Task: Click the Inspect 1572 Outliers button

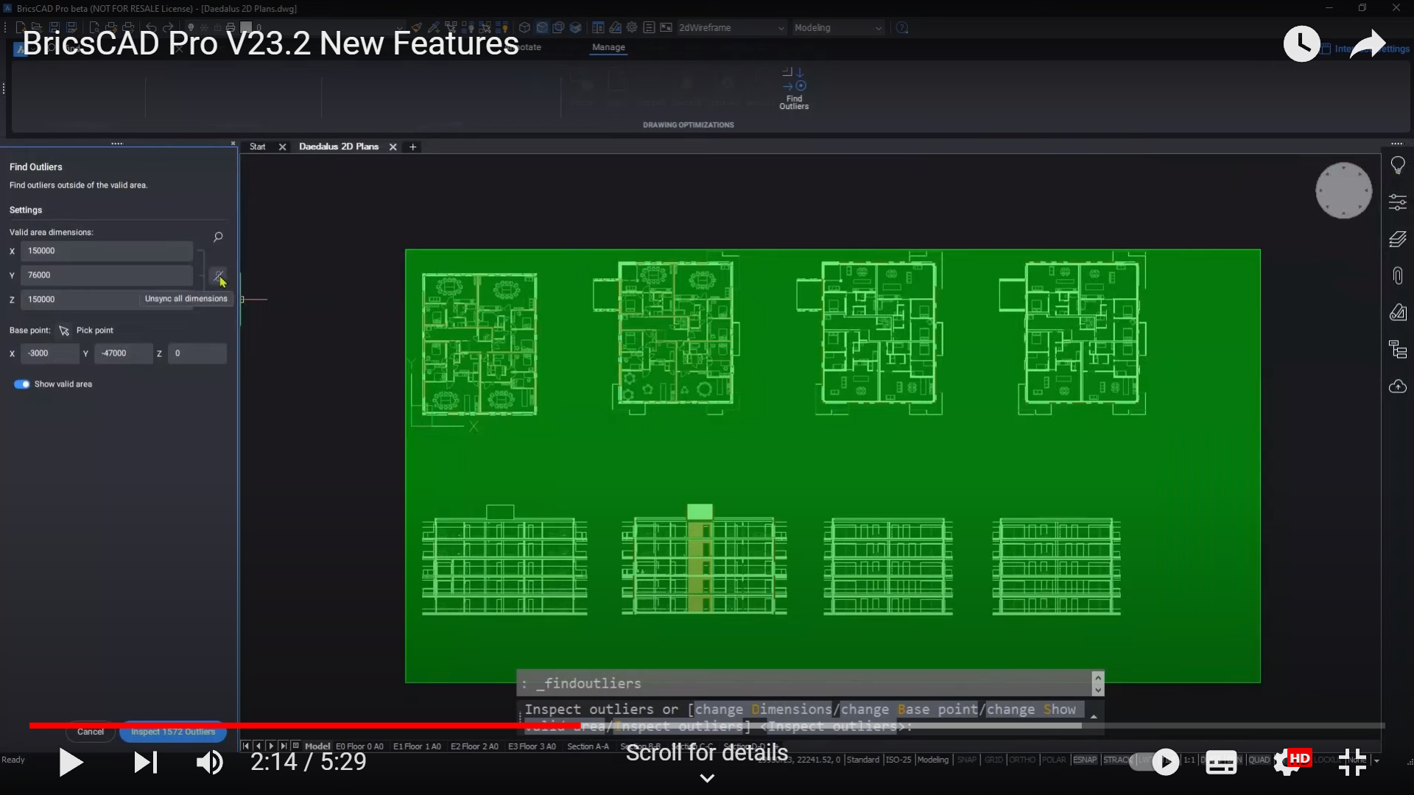Action: pos(173,732)
